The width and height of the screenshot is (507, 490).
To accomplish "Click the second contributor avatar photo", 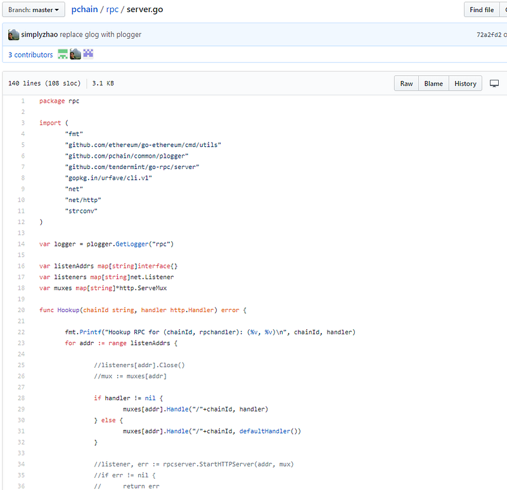I will point(75,54).
